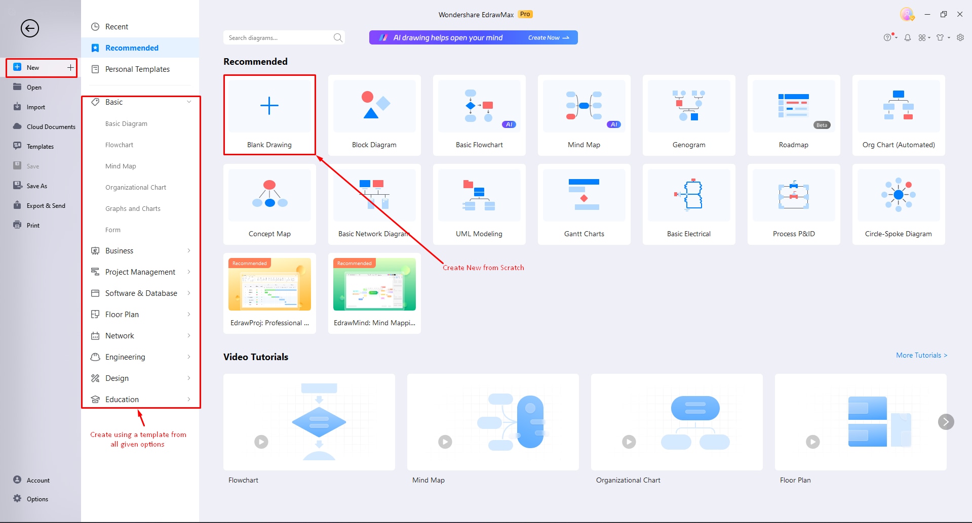Open the EdrawProj: Professional thumbnail
Image resolution: width=972 pixels, height=523 pixels.
[x=269, y=284]
